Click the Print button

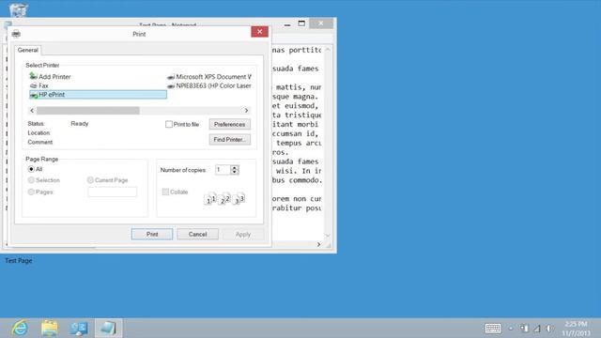pos(152,234)
